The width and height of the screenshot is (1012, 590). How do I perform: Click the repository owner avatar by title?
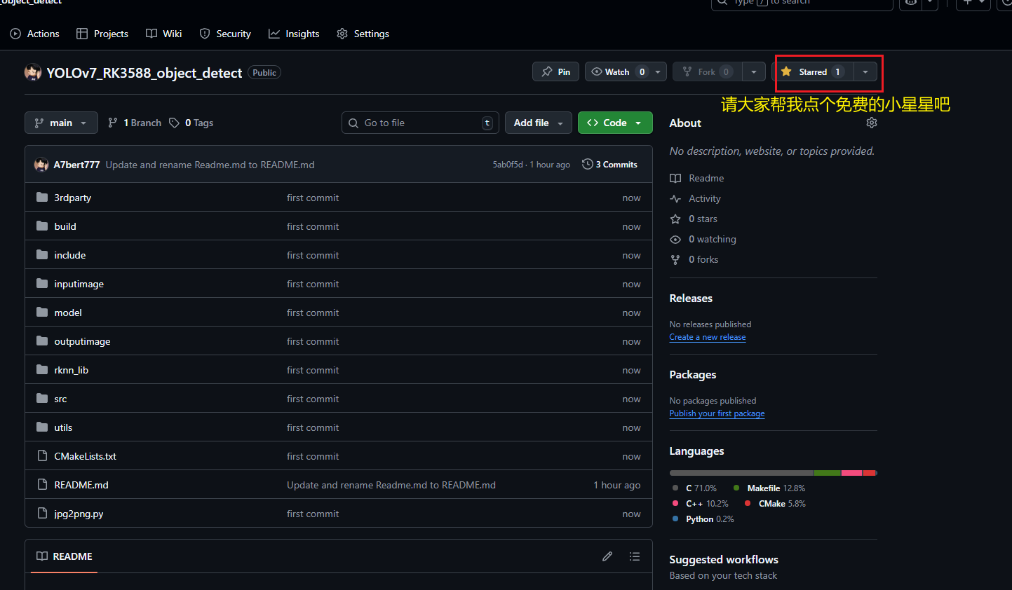[x=33, y=72]
